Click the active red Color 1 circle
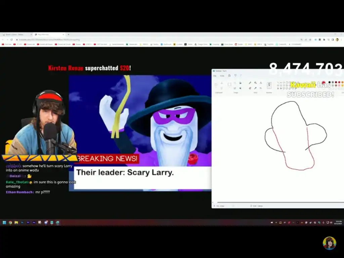The width and height of the screenshot is (344, 258). click(x=324, y=83)
